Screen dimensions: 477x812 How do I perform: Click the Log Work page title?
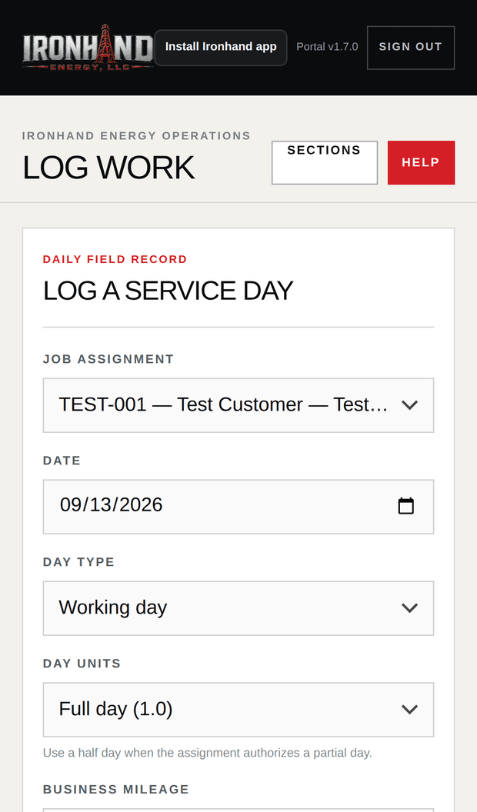pyautogui.click(x=108, y=168)
